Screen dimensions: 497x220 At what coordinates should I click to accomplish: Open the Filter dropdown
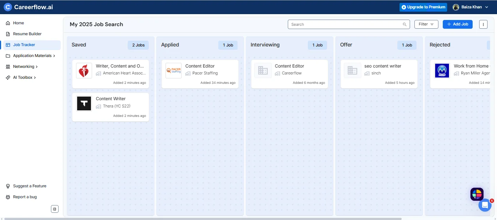pyautogui.click(x=426, y=24)
